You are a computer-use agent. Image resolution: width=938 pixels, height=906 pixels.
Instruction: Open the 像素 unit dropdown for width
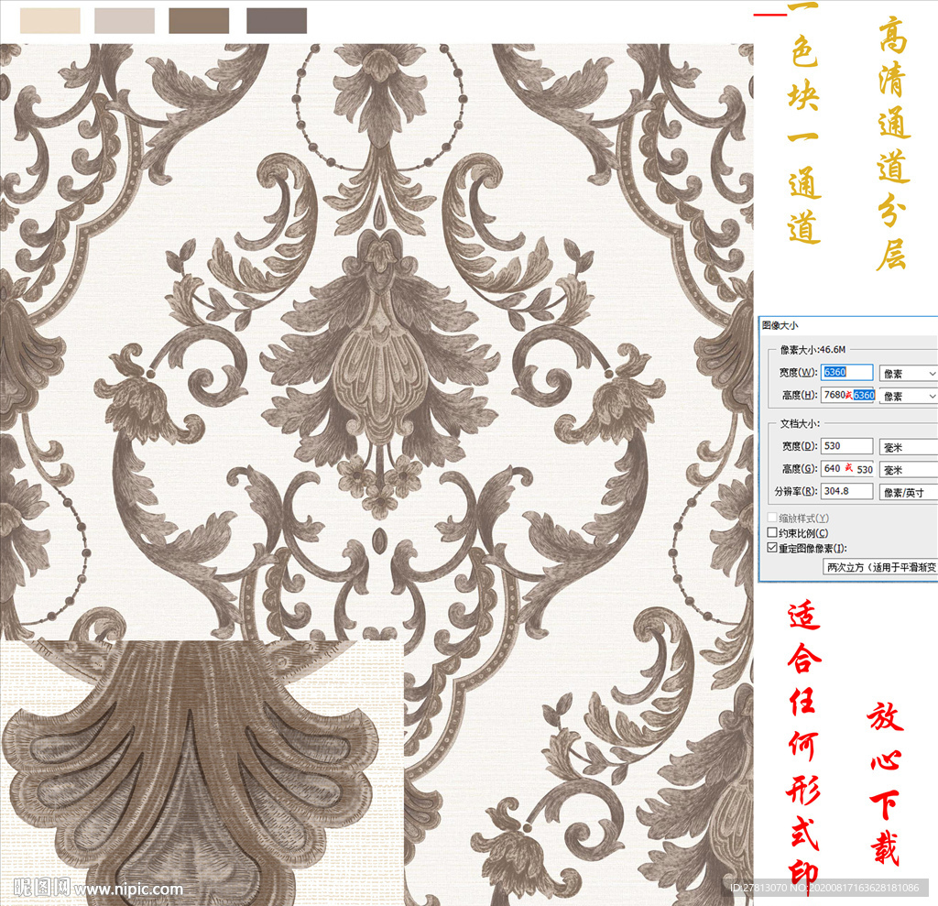(908, 374)
